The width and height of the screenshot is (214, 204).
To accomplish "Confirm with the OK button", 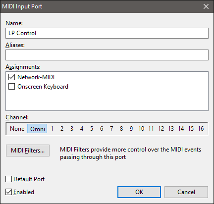I will [139, 192].
